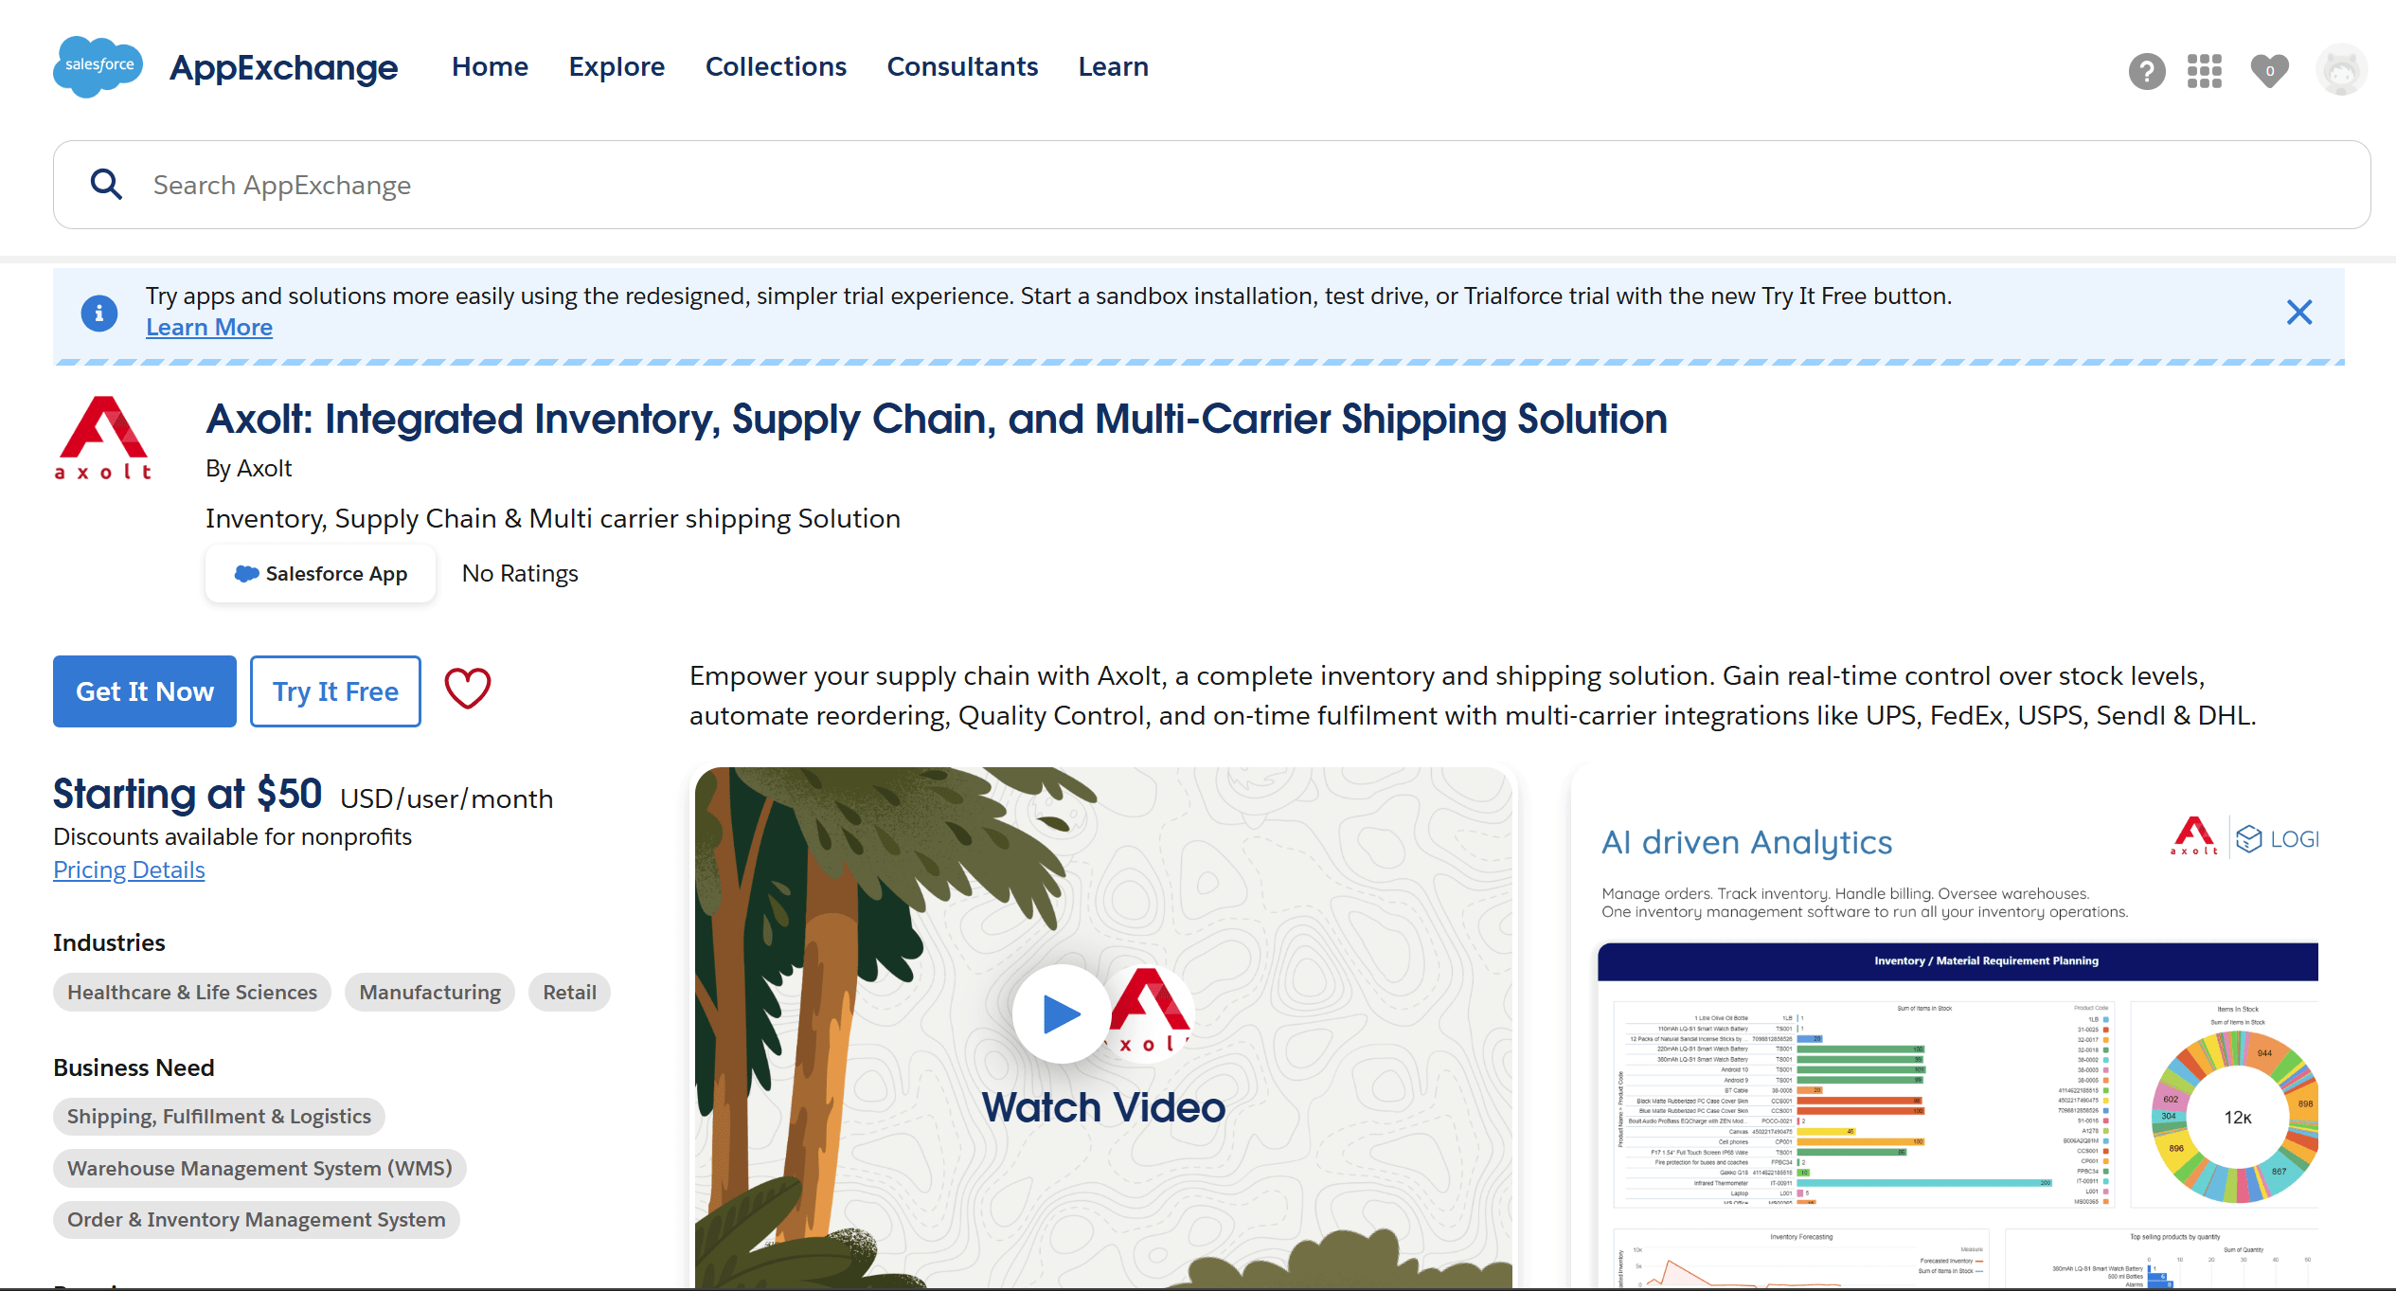Click the search magnifying glass icon
The image size is (2396, 1291).
click(107, 184)
